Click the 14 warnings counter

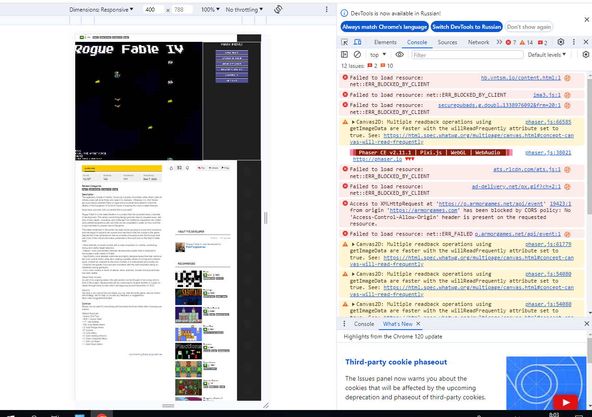coord(526,42)
